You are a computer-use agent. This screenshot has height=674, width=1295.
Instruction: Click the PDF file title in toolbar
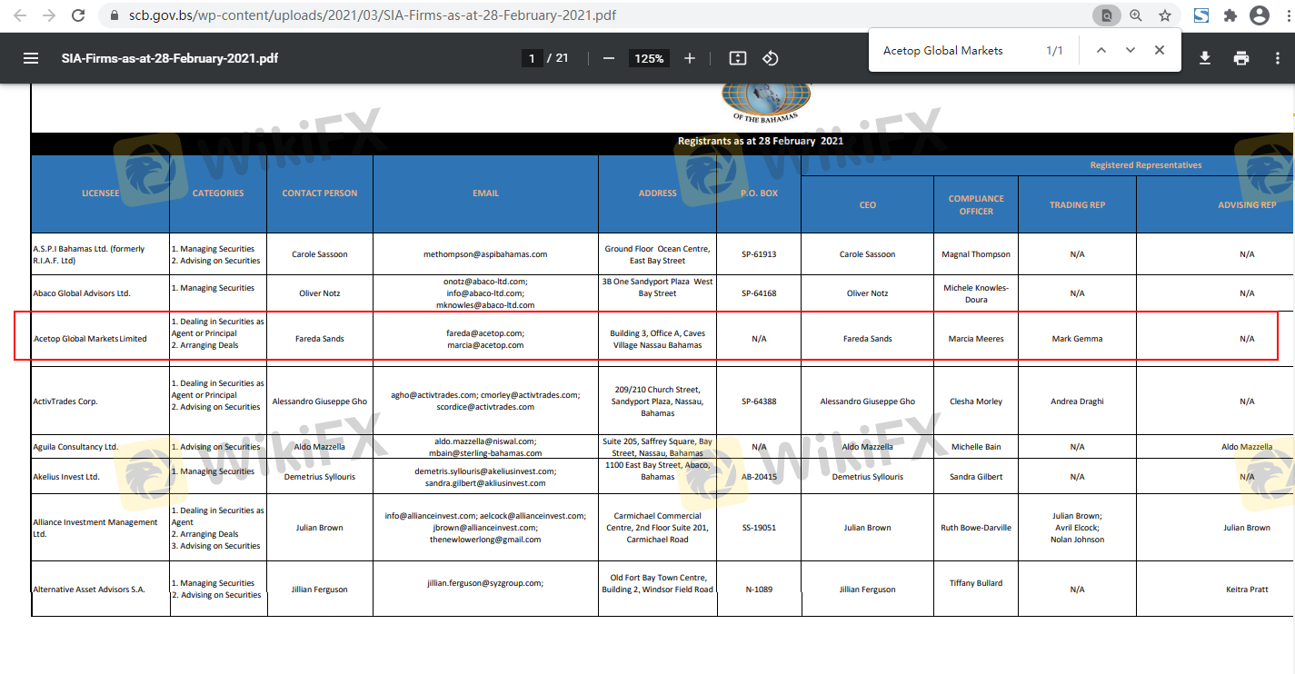tap(170, 58)
